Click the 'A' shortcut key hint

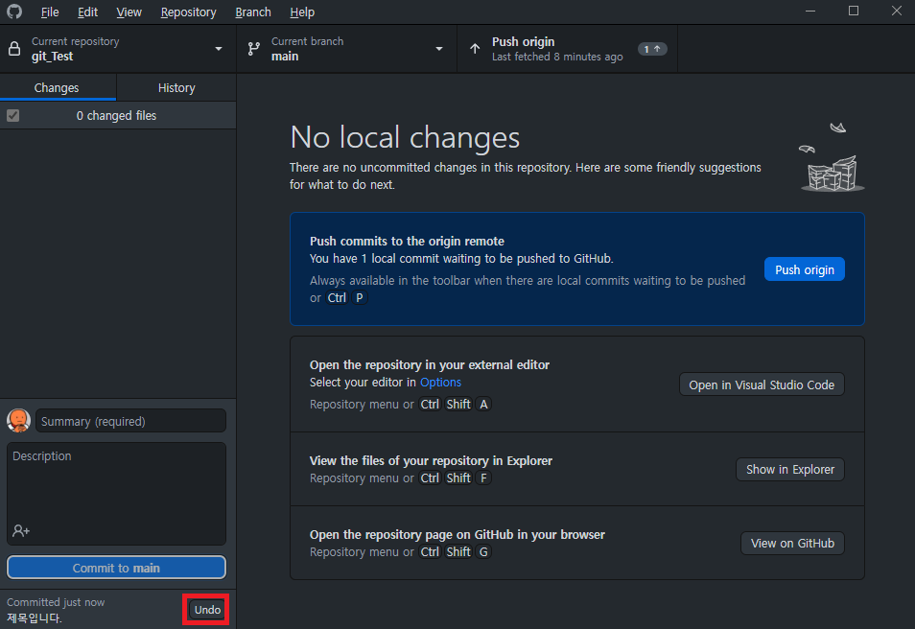tap(483, 404)
